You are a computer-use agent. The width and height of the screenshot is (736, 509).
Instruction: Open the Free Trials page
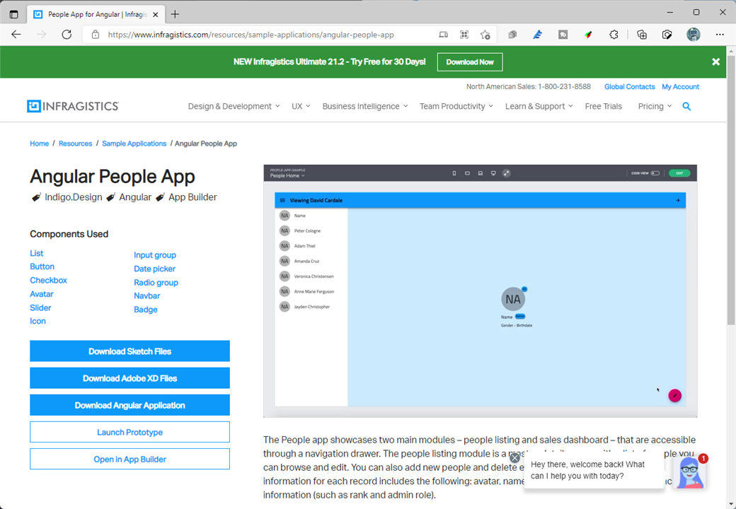click(x=603, y=106)
